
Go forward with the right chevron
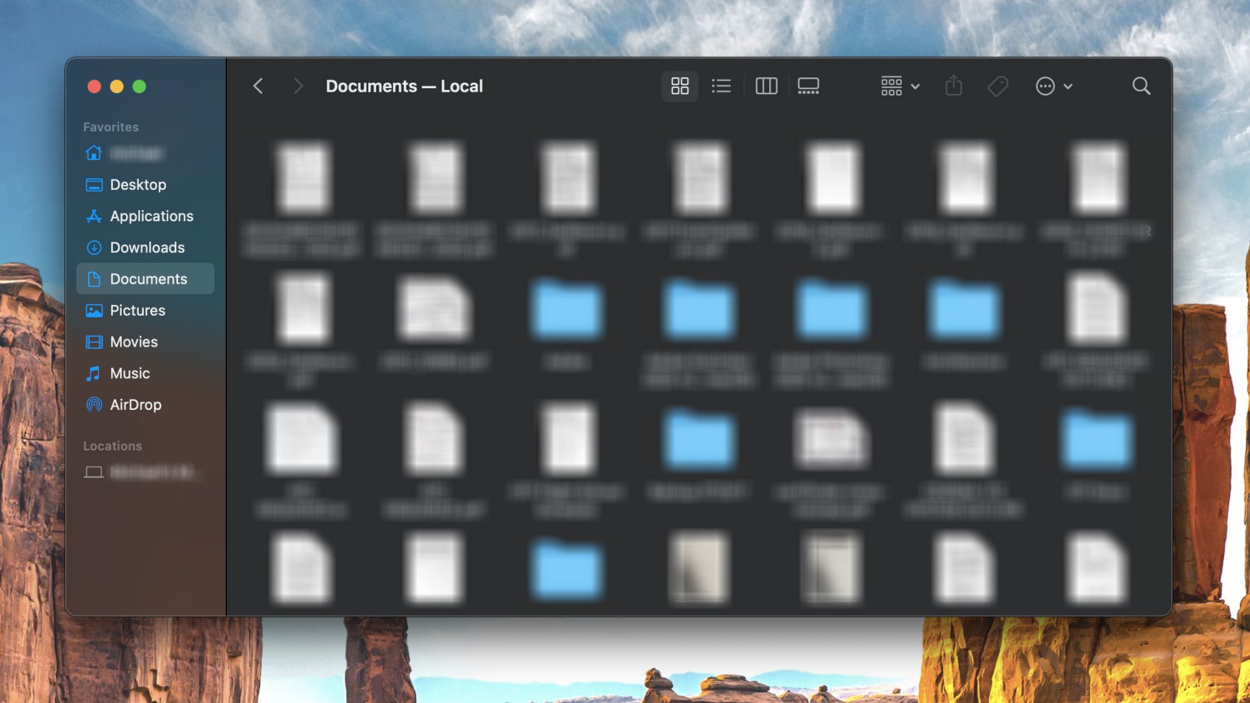298,86
